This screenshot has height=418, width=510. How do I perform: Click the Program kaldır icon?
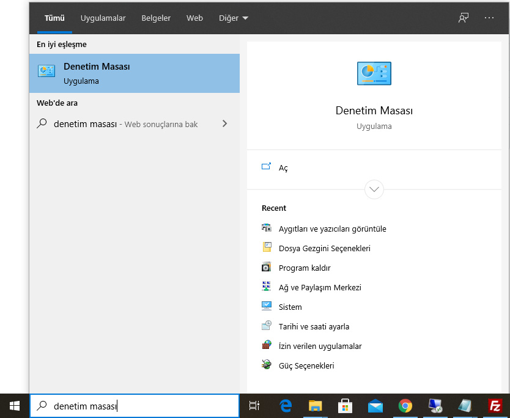pyautogui.click(x=266, y=268)
